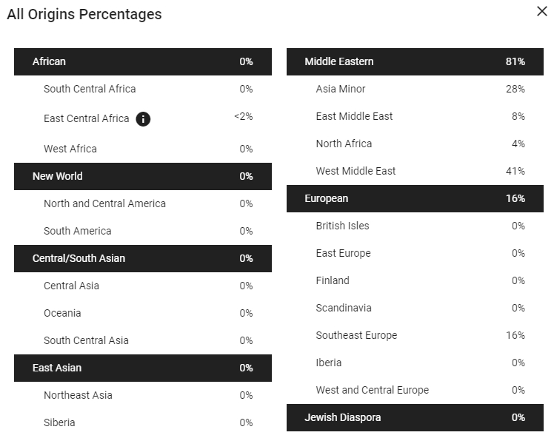This screenshot has height=438, width=554.
Task: Select the Central/South Asian header
Action: pos(143,259)
